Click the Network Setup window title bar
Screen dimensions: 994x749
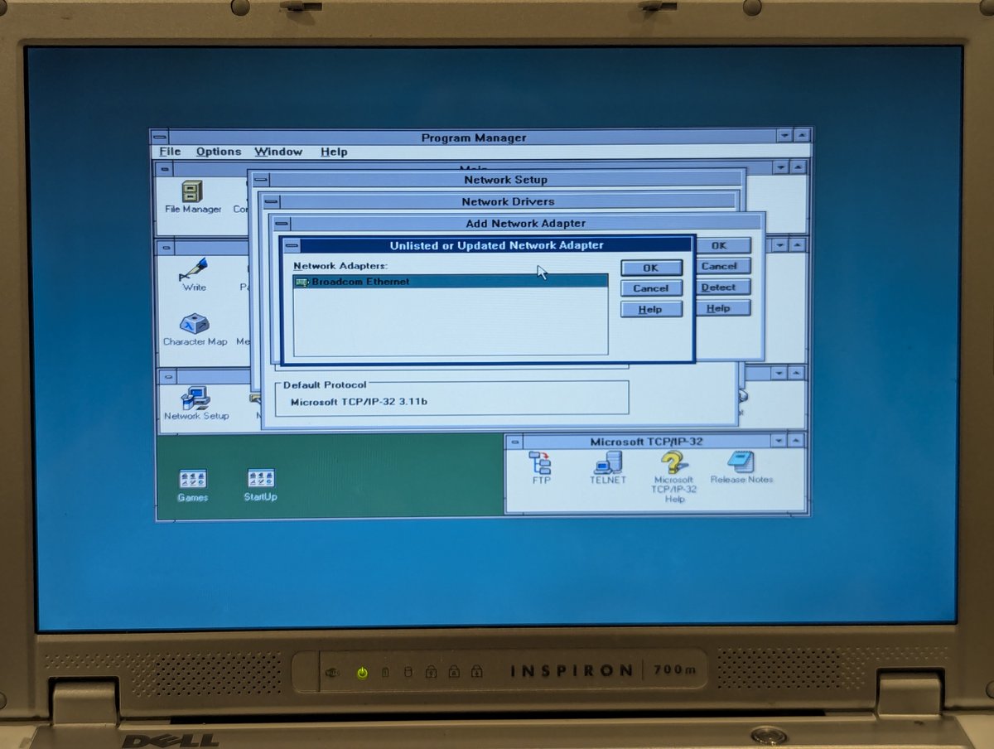505,180
